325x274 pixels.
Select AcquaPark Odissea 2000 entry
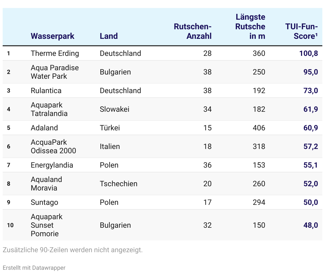point(53,146)
